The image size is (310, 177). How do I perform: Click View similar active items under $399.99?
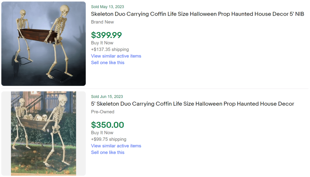[x=116, y=56]
